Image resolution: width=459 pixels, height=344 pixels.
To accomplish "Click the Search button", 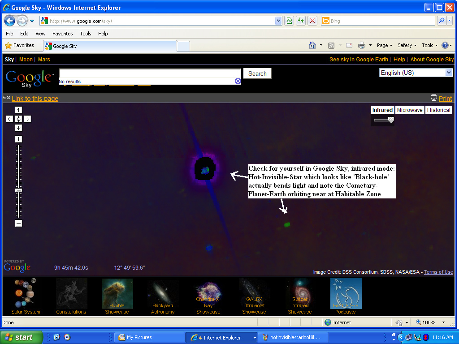I will (x=257, y=73).
